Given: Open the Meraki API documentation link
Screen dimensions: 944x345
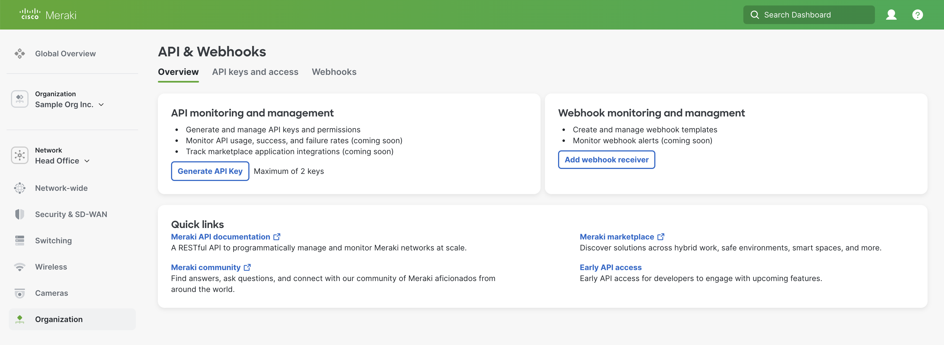Looking at the screenshot, I should pyautogui.click(x=221, y=237).
